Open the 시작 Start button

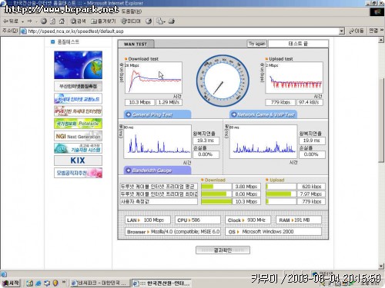tap(11, 283)
